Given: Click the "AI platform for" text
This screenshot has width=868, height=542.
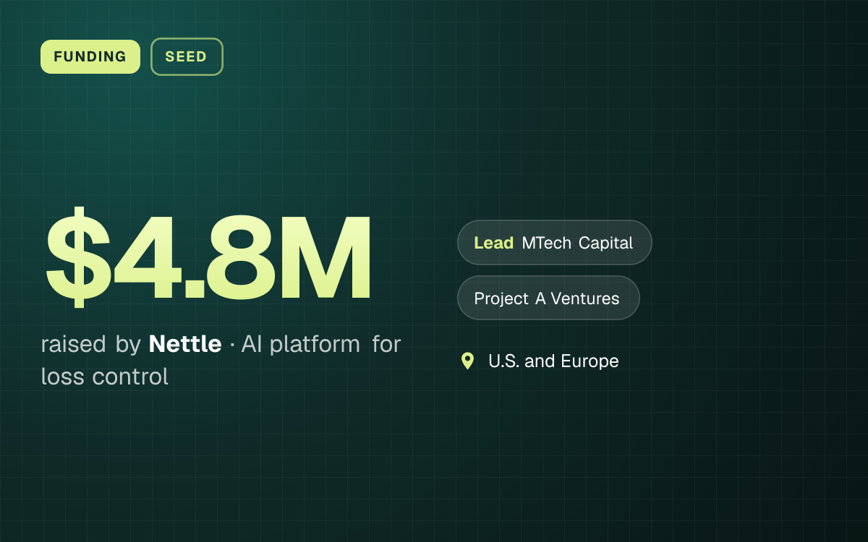Looking at the screenshot, I should coord(321,345).
